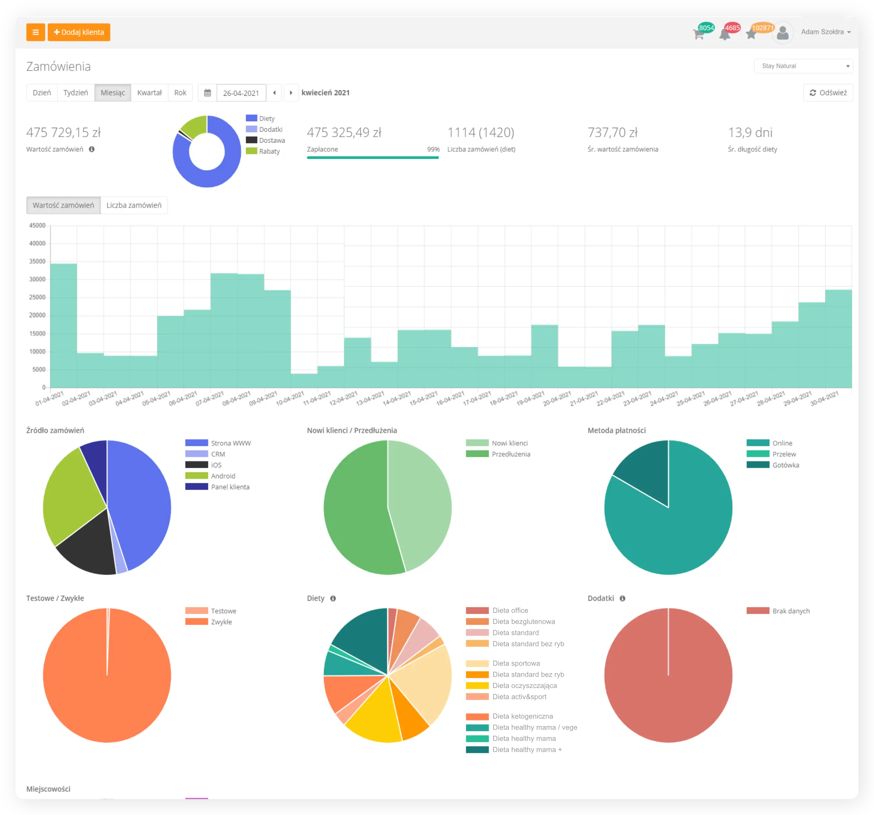
Task: Toggle Zwykłe legend entry
Action: [x=209, y=622]
